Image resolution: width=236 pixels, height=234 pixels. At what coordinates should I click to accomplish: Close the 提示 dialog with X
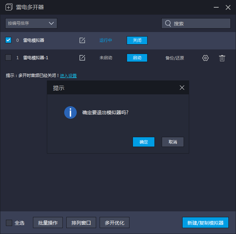182,87
